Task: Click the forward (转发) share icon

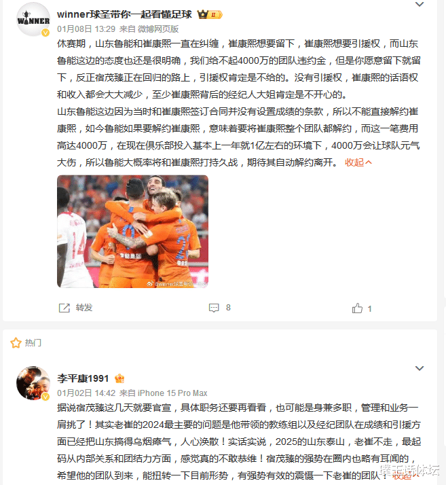Action: (x=64, y=308)
